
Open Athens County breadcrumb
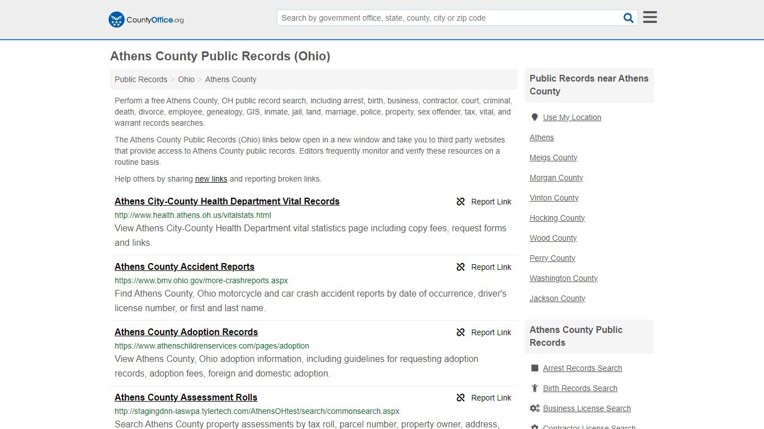(x=230, y=79)
